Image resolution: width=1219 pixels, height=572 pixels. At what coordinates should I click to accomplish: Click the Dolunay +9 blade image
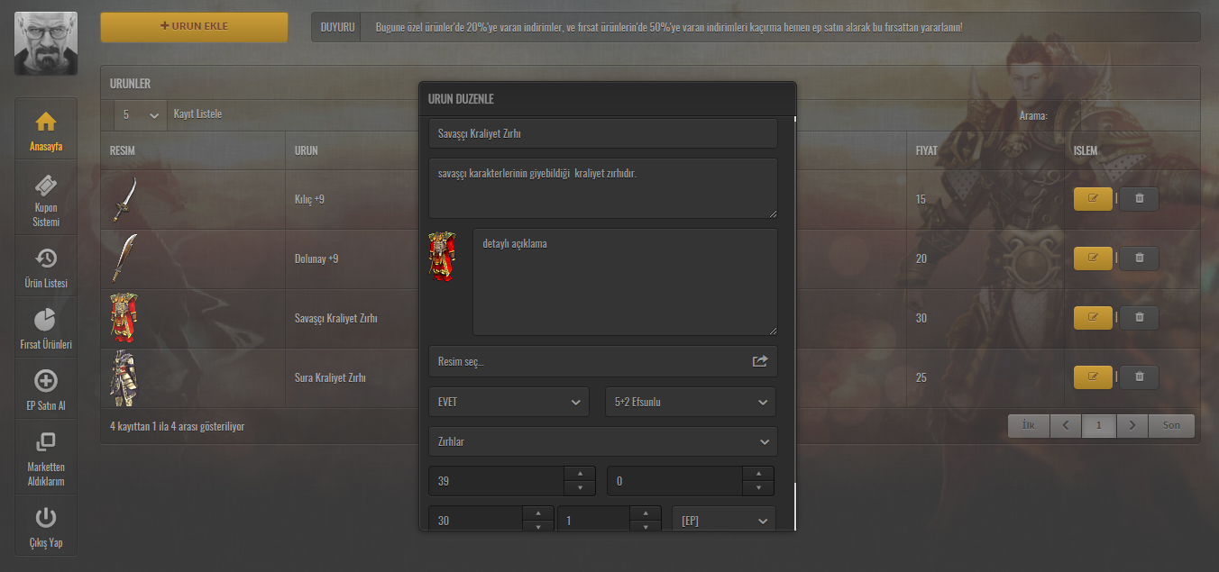coord(124,259)
